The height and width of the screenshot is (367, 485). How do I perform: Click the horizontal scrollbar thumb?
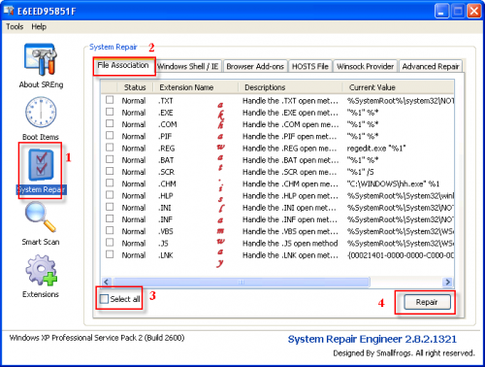point(242,282)
